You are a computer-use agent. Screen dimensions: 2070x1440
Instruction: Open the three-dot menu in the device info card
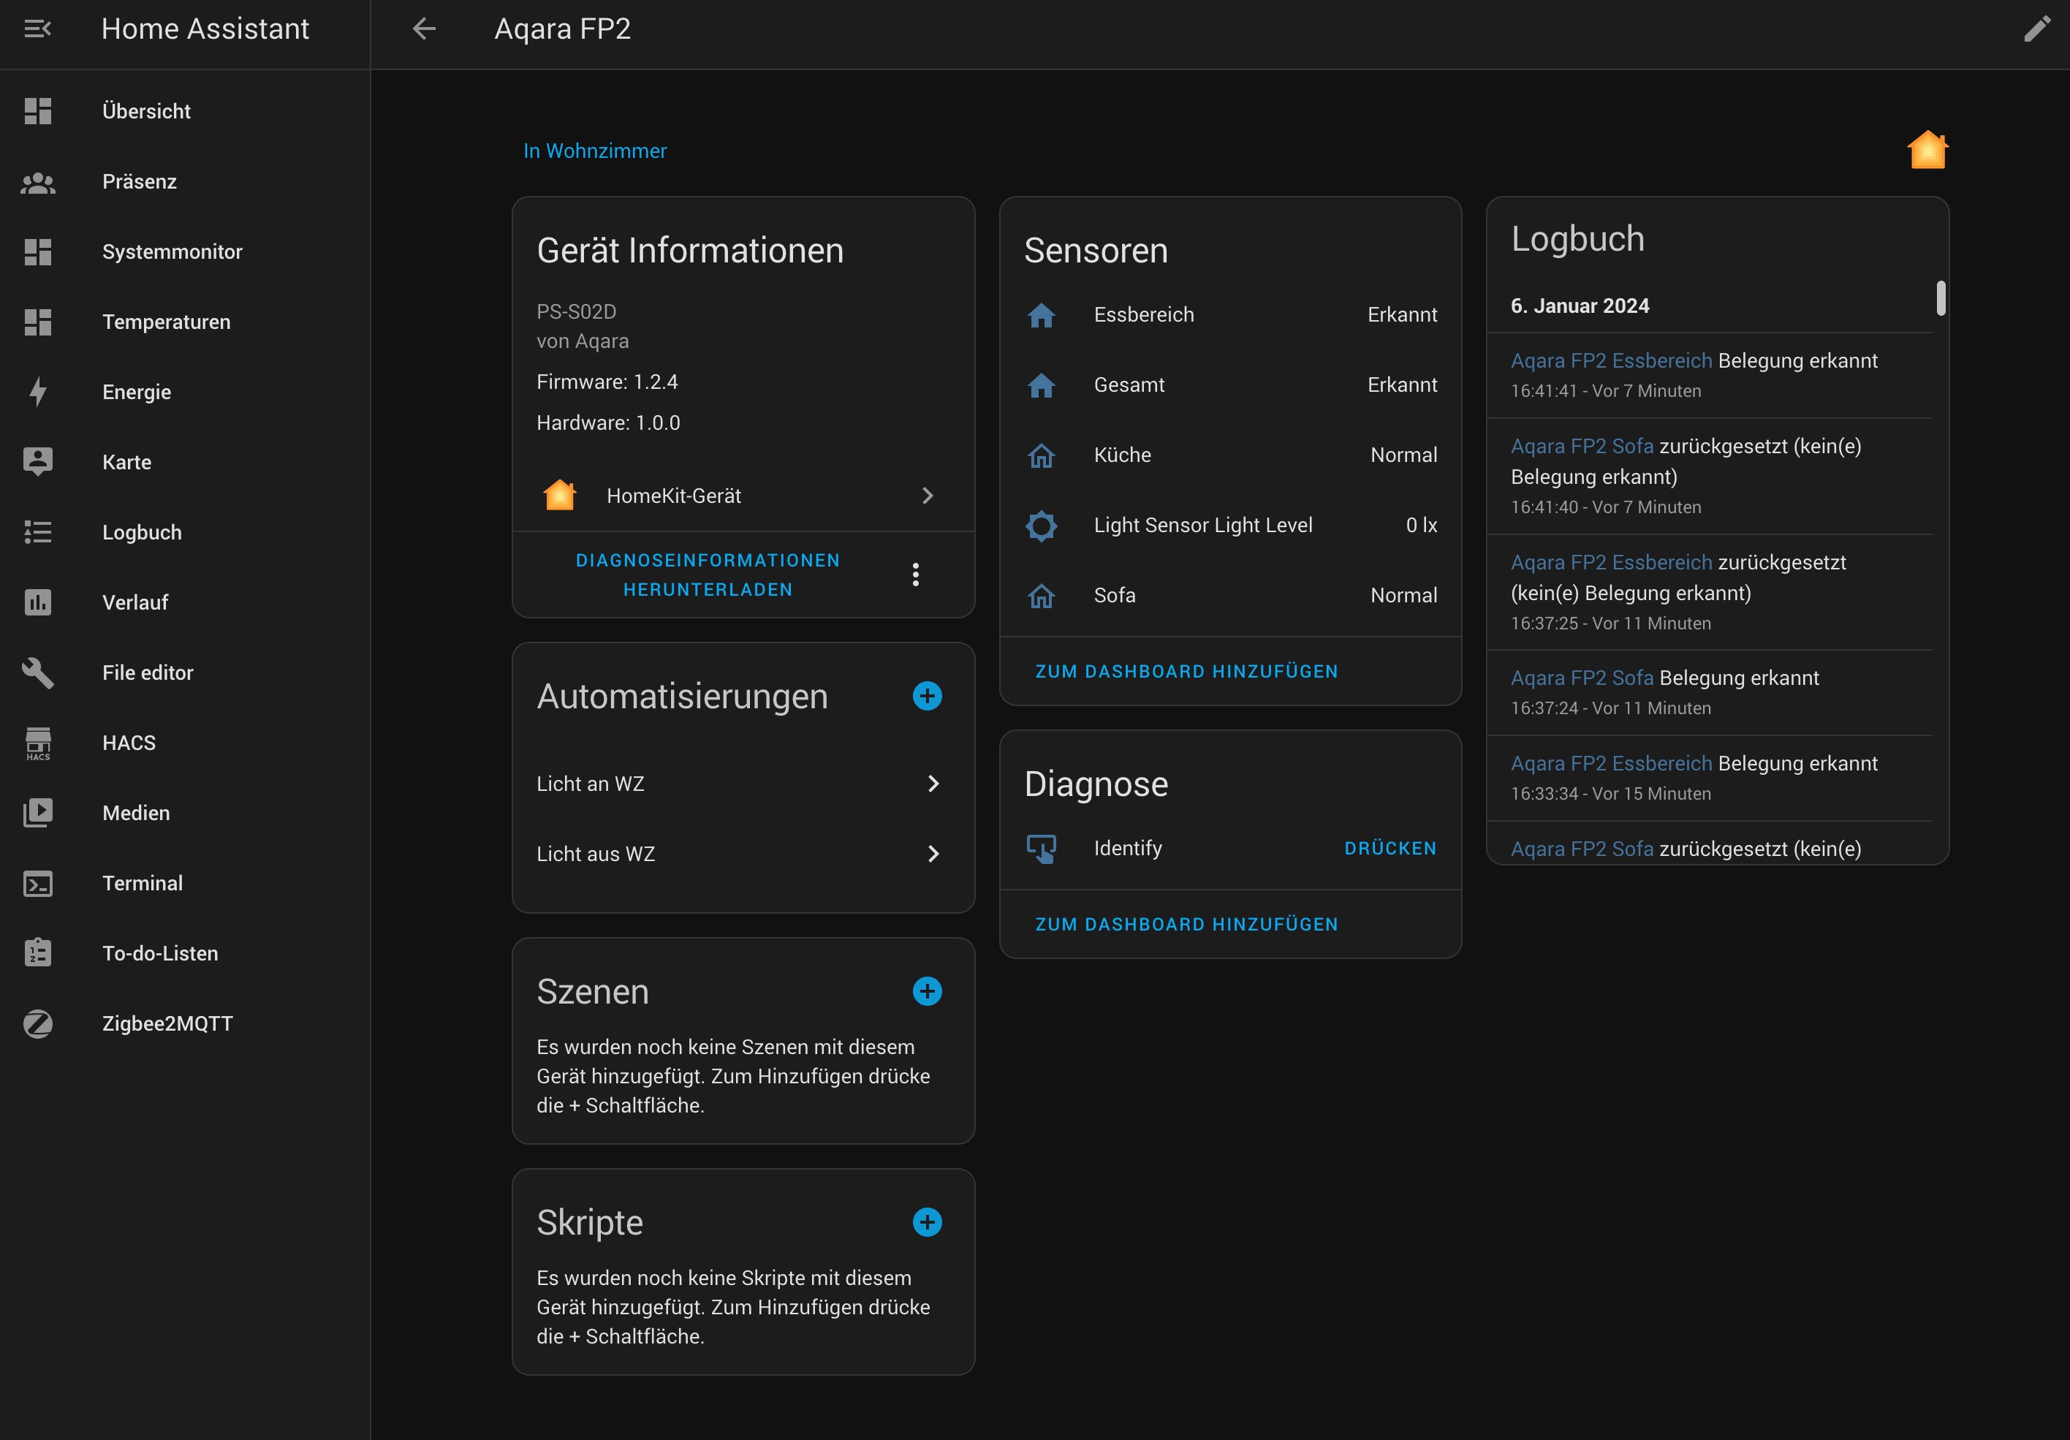point(915,575)
